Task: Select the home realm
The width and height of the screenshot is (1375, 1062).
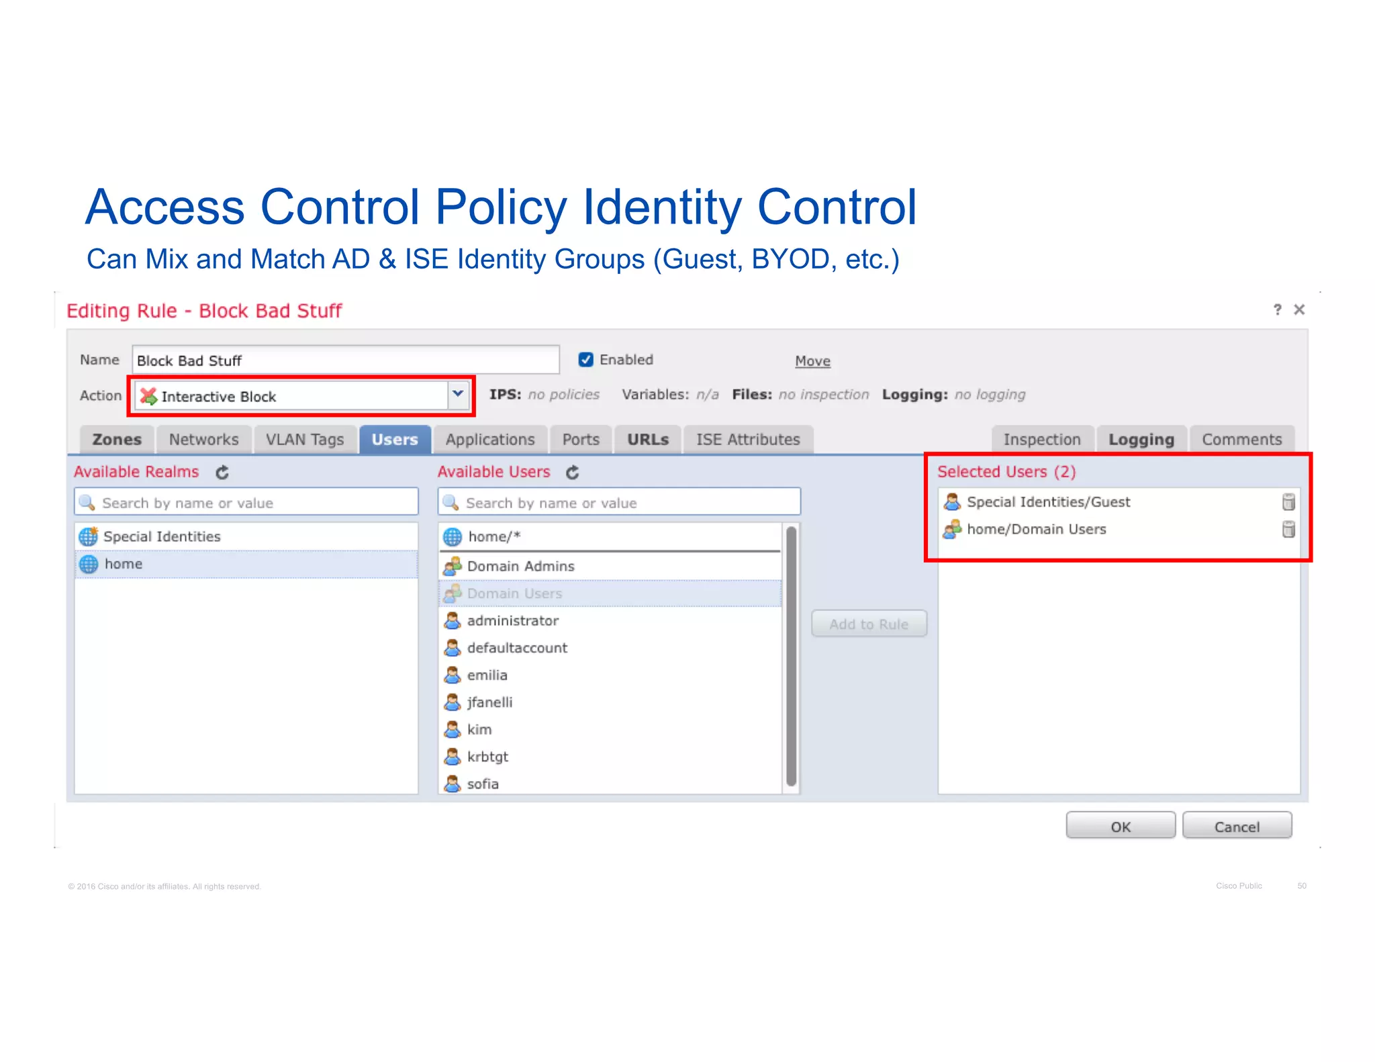Action: point(246,564)
